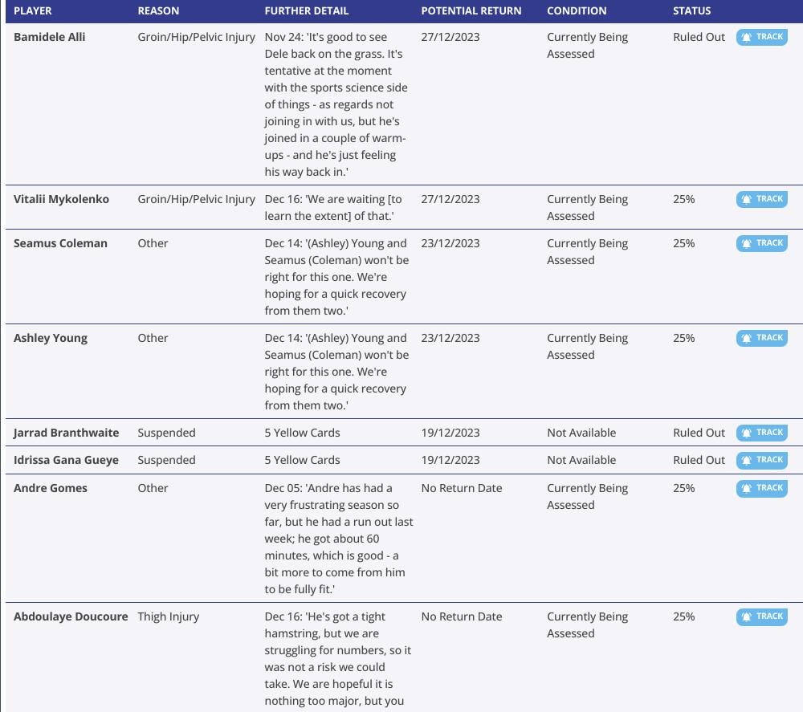Track Ashley Young's return
The image size is (803, 712).
click(761, 338)
